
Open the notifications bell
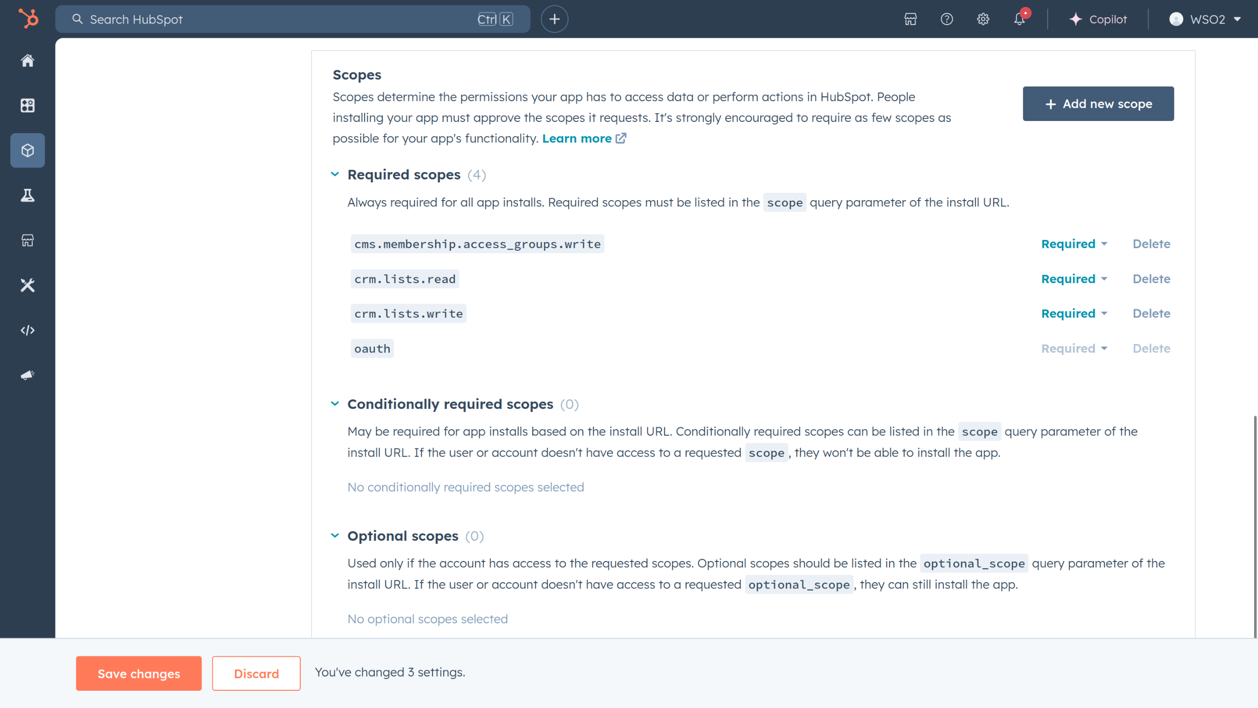tap(1019, 19)
